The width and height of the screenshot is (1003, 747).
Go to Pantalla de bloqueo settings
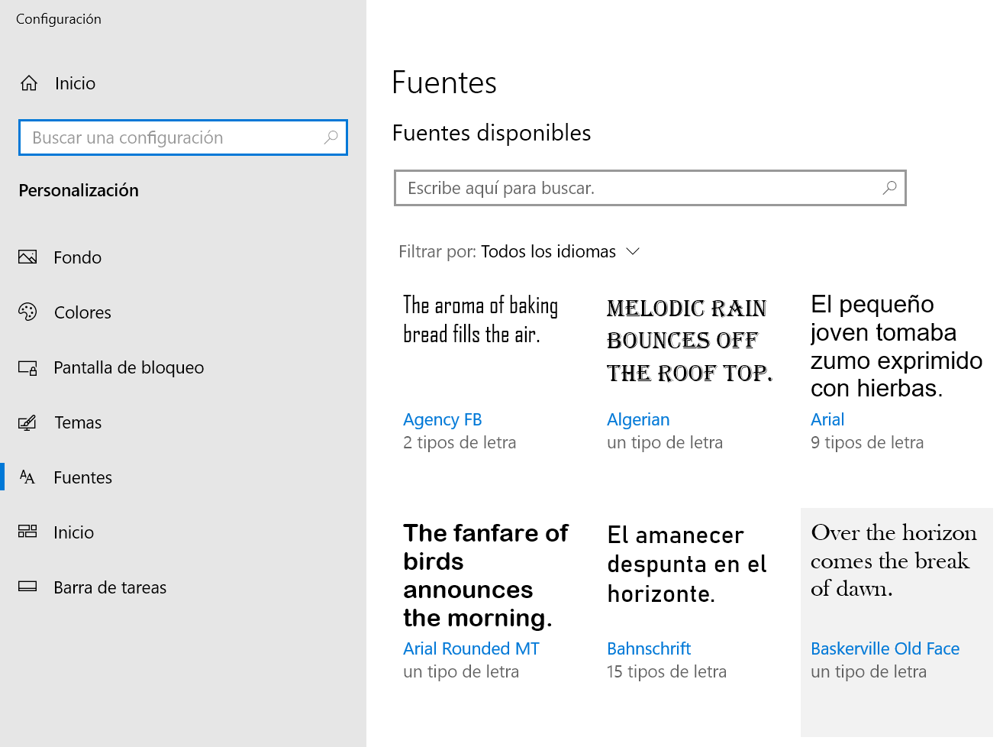tap(183, 367)
